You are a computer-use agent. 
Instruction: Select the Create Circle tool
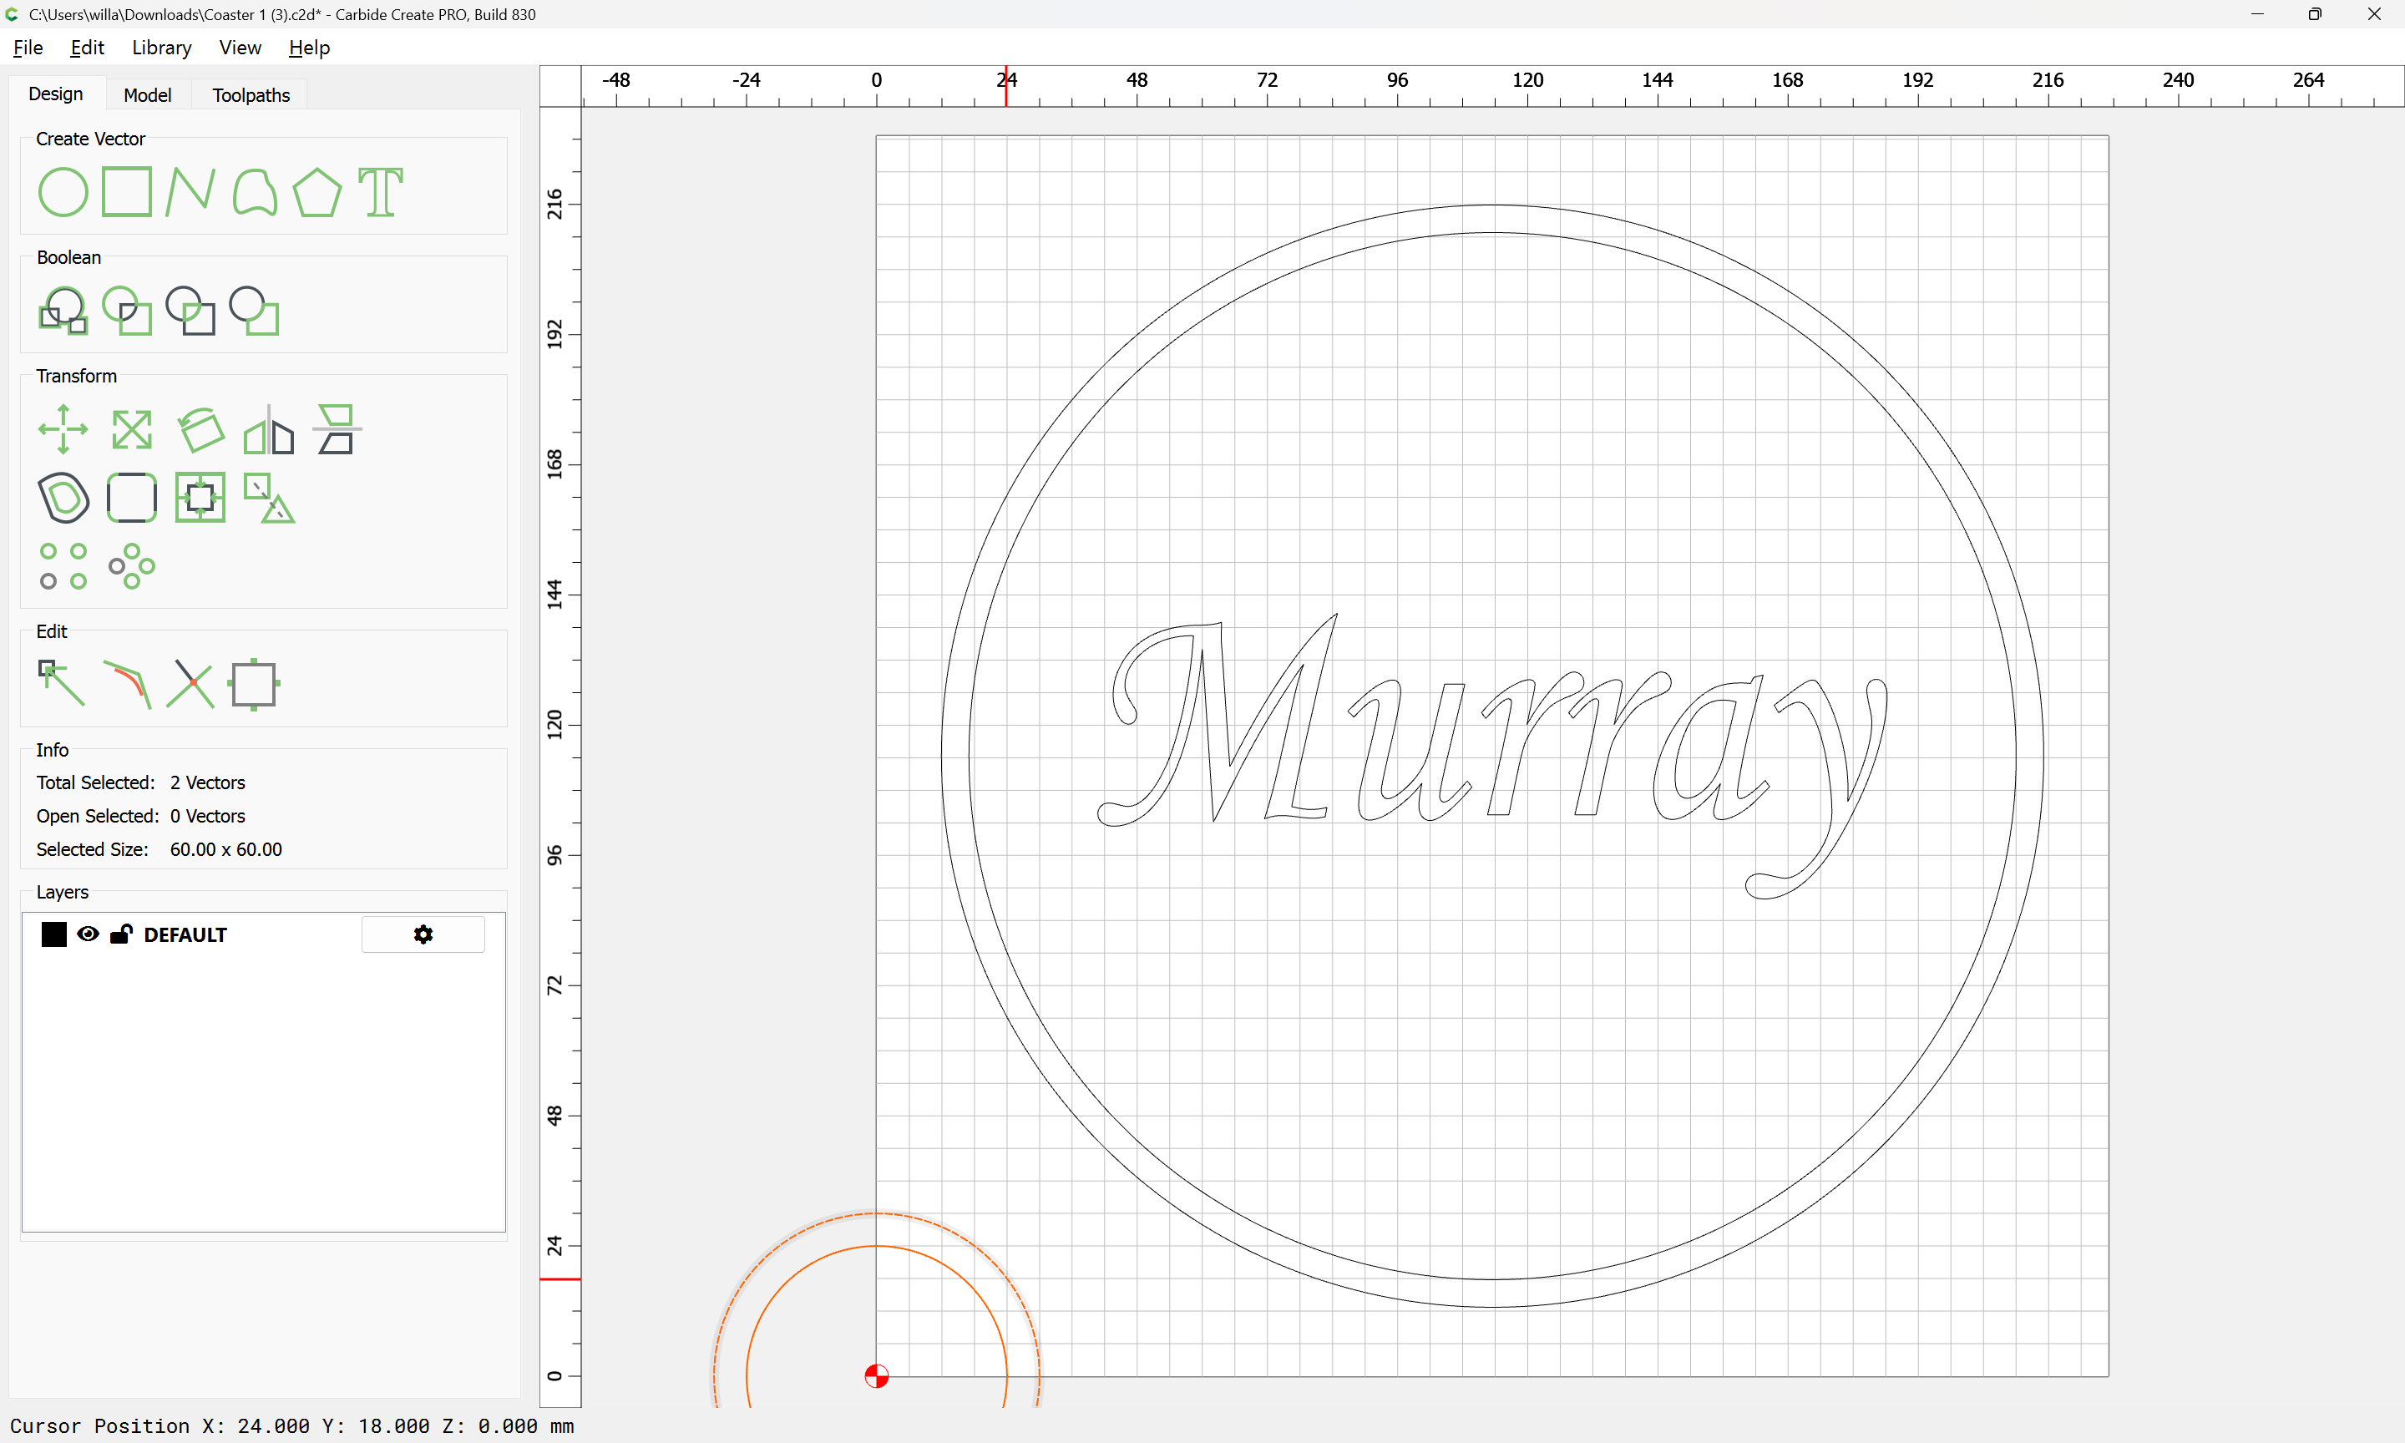(x=63, y=191)
